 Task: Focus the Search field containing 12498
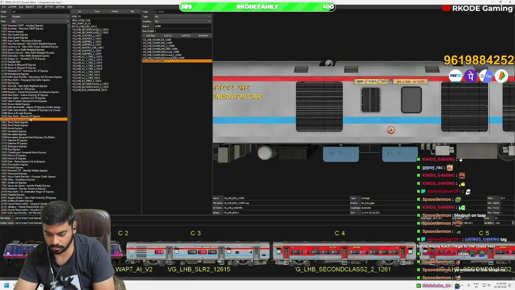click(x=183, y=26)
